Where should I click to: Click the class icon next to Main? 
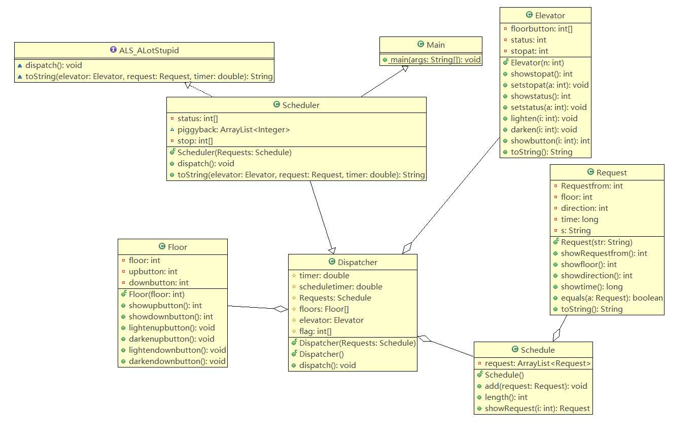click(x=421, y=44)
